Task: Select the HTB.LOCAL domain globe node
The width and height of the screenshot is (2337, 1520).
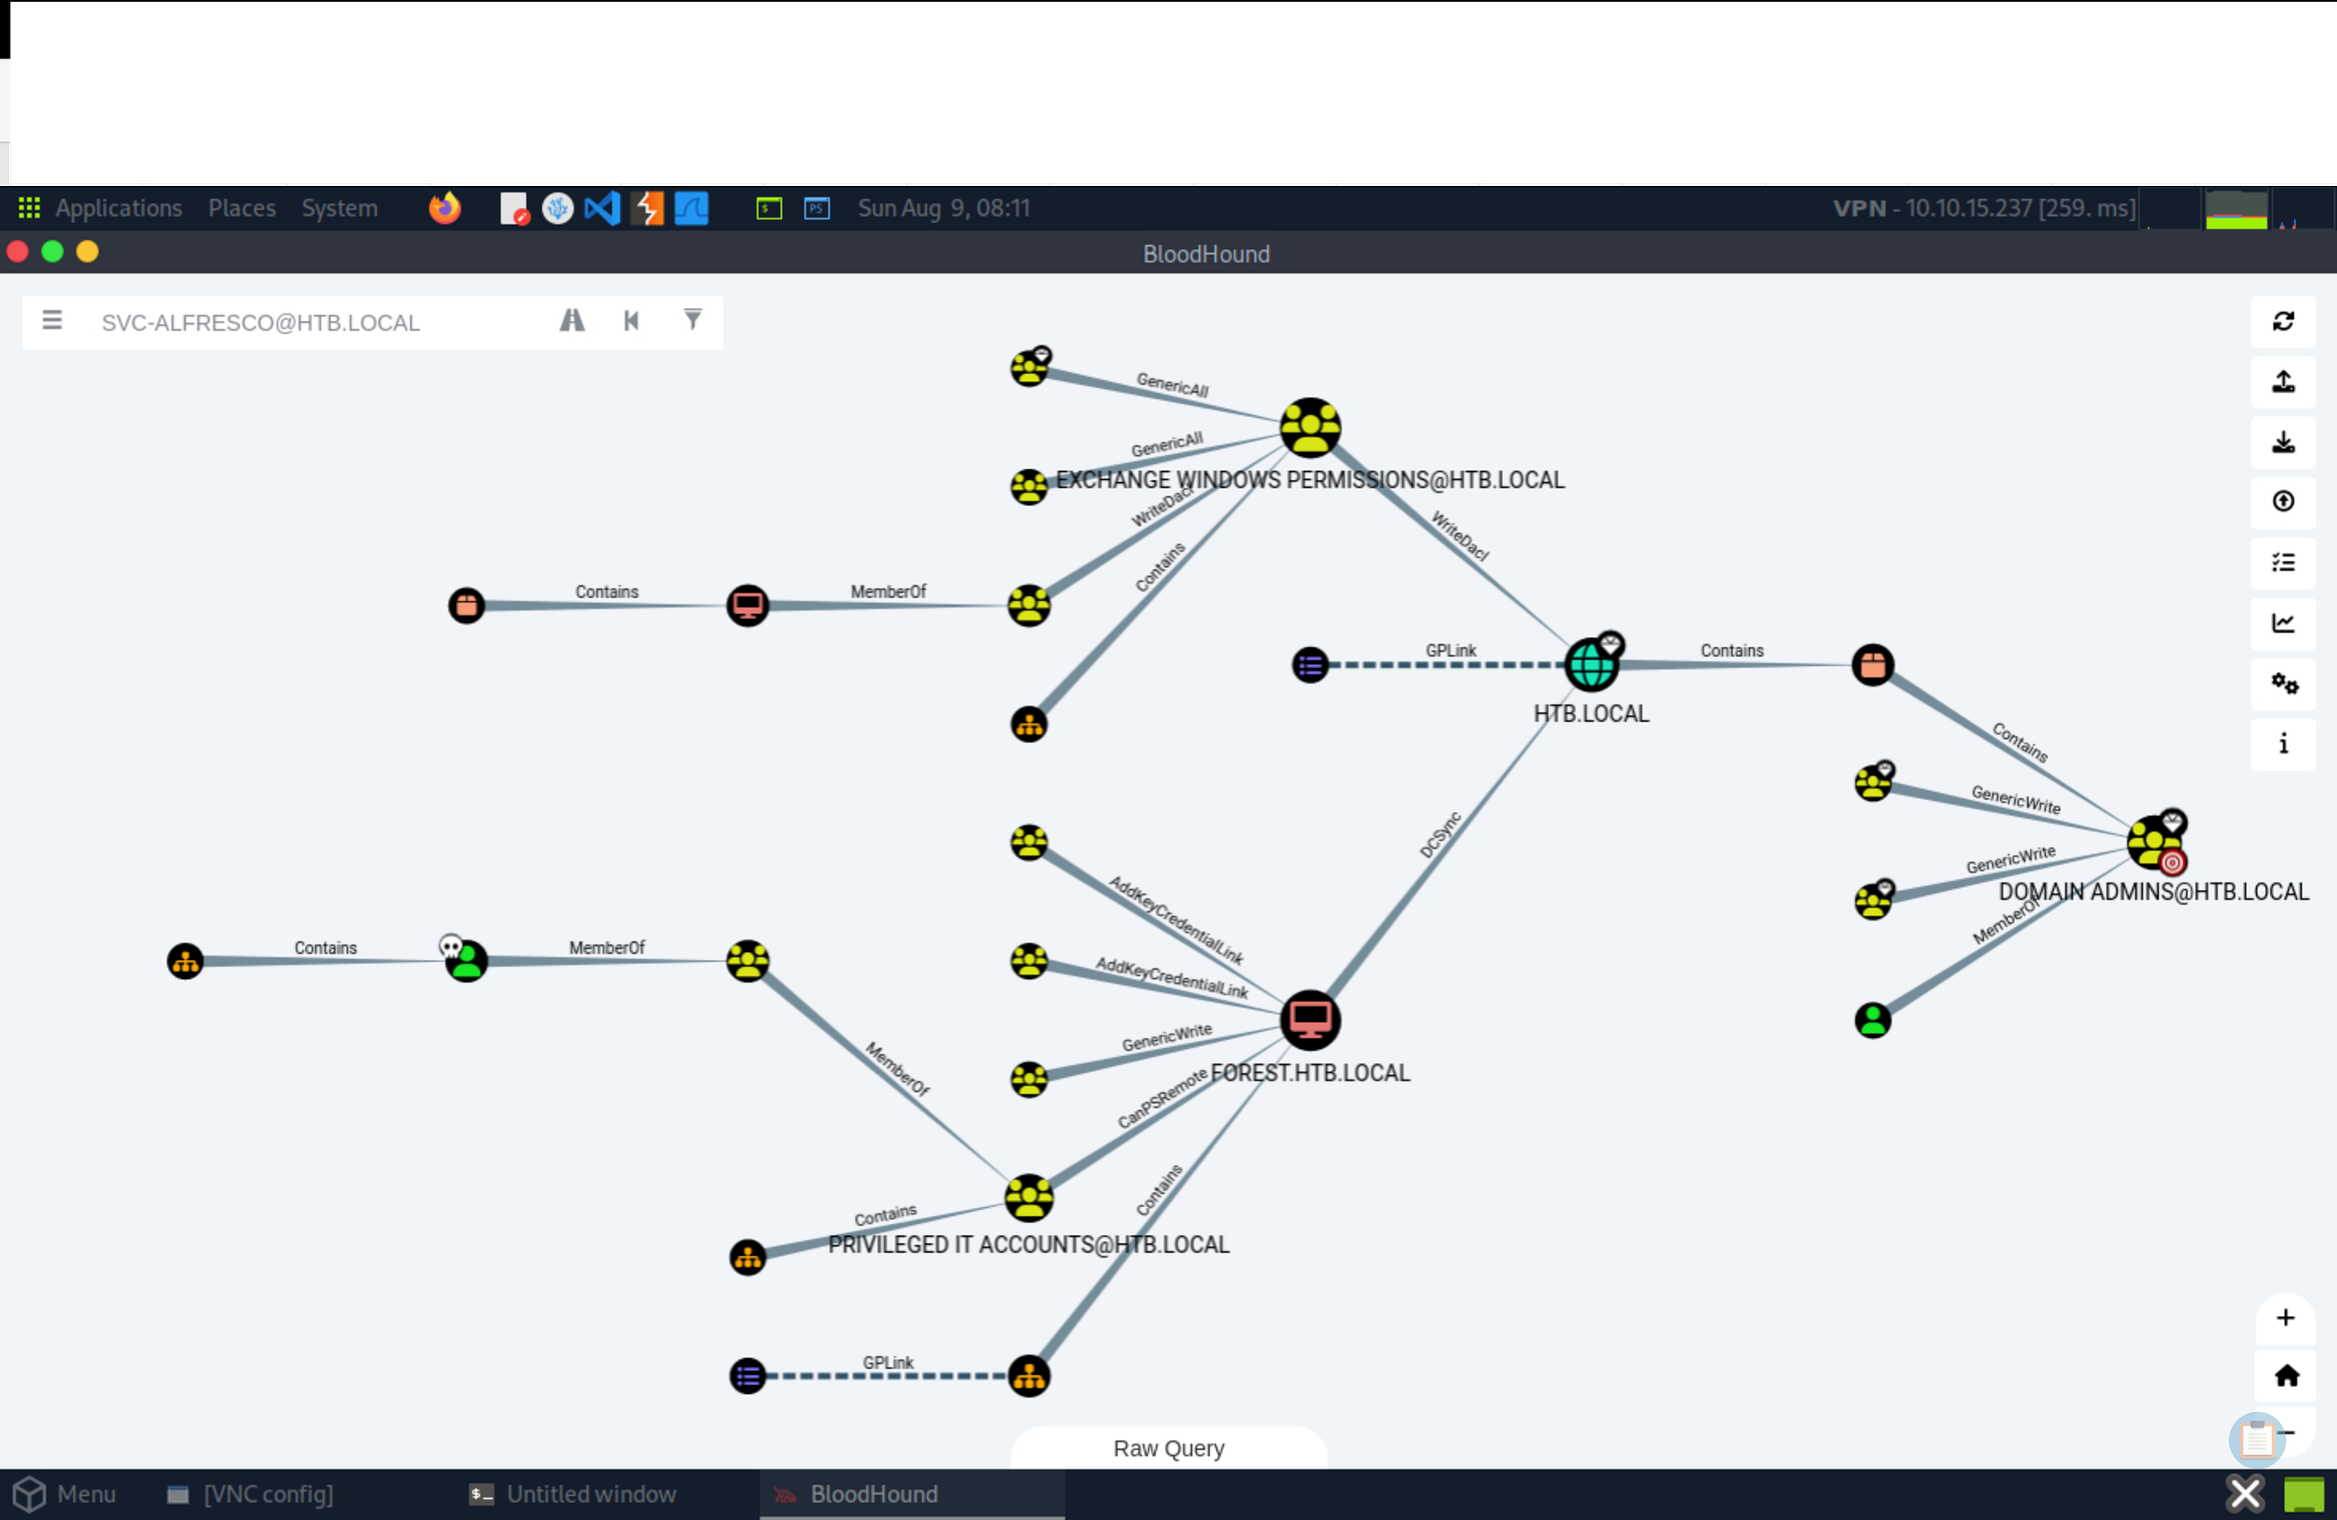Action: (1591, 665)
